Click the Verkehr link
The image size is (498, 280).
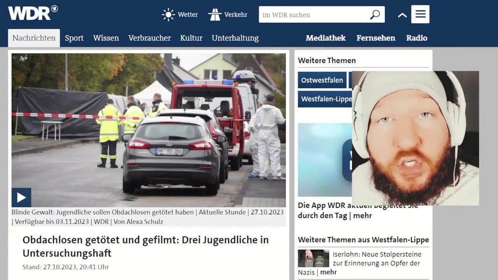[x=236, y=15]
